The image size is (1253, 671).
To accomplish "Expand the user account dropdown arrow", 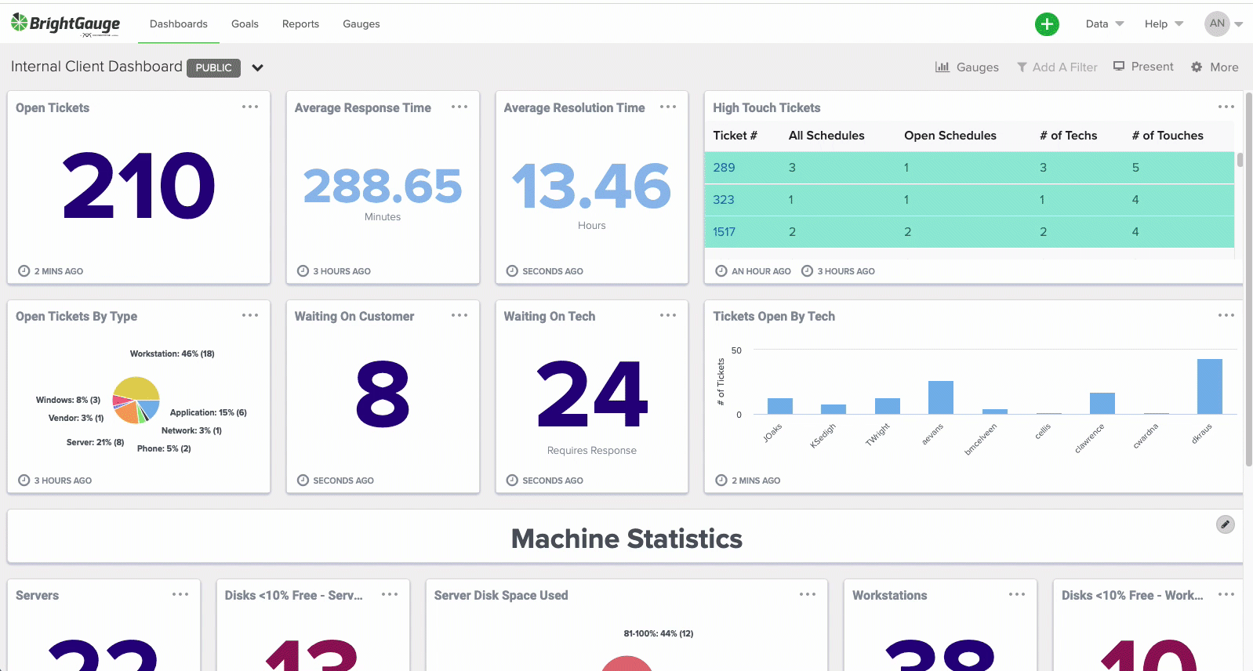I will [x=1239, y=24].
